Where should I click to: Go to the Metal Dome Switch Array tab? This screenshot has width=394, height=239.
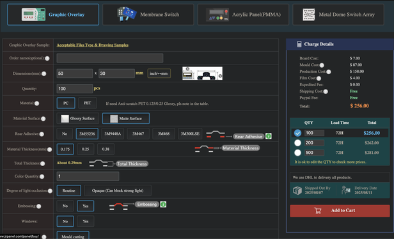[x=338, y=15]
